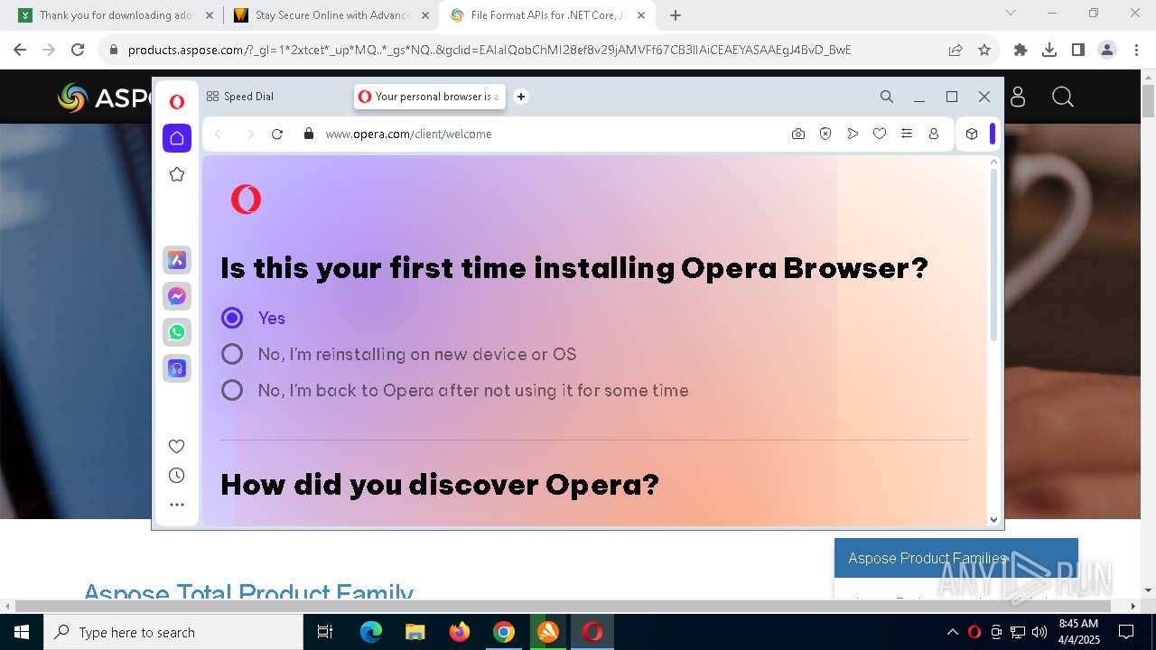Open Opera ad blocker shield icon
Screen dimensions: 1156x650
(x=825, y=134)
